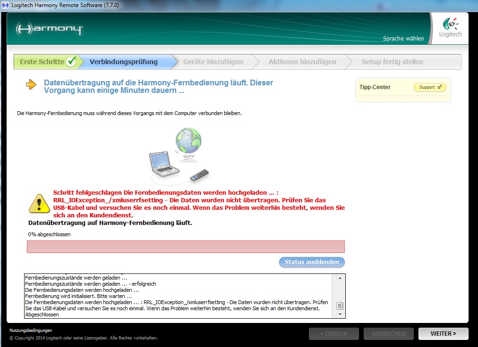Click the status log scroll down arrow
This screenshot has height=347, width=478.
tap(340, 314)
